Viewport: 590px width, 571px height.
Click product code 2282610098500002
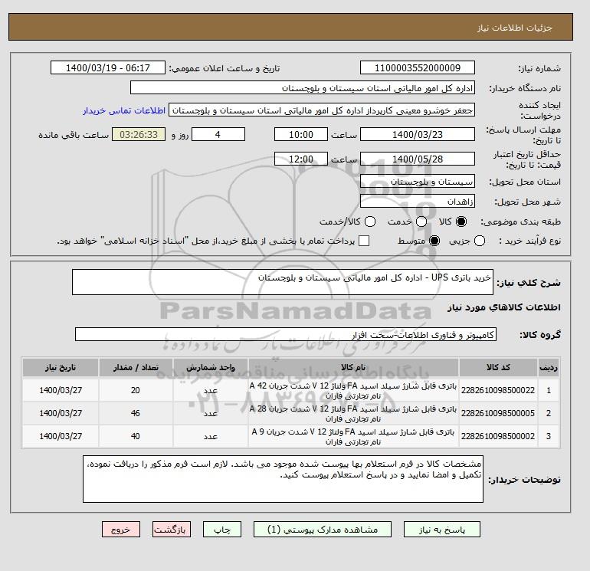pyautogui.click(x=498, y=436)
